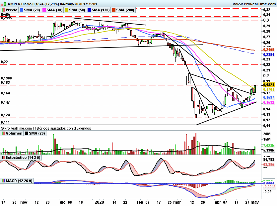Open the Volumen panel label

pyautogui.click(x=14, y=133)
